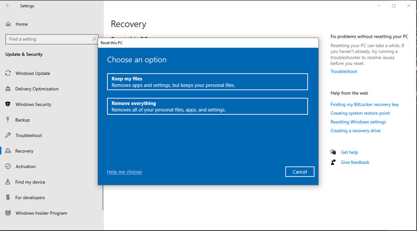Click the Backup arrow icon
The height and width of the screenshot is (231, 417).
[x=8, y=119]
